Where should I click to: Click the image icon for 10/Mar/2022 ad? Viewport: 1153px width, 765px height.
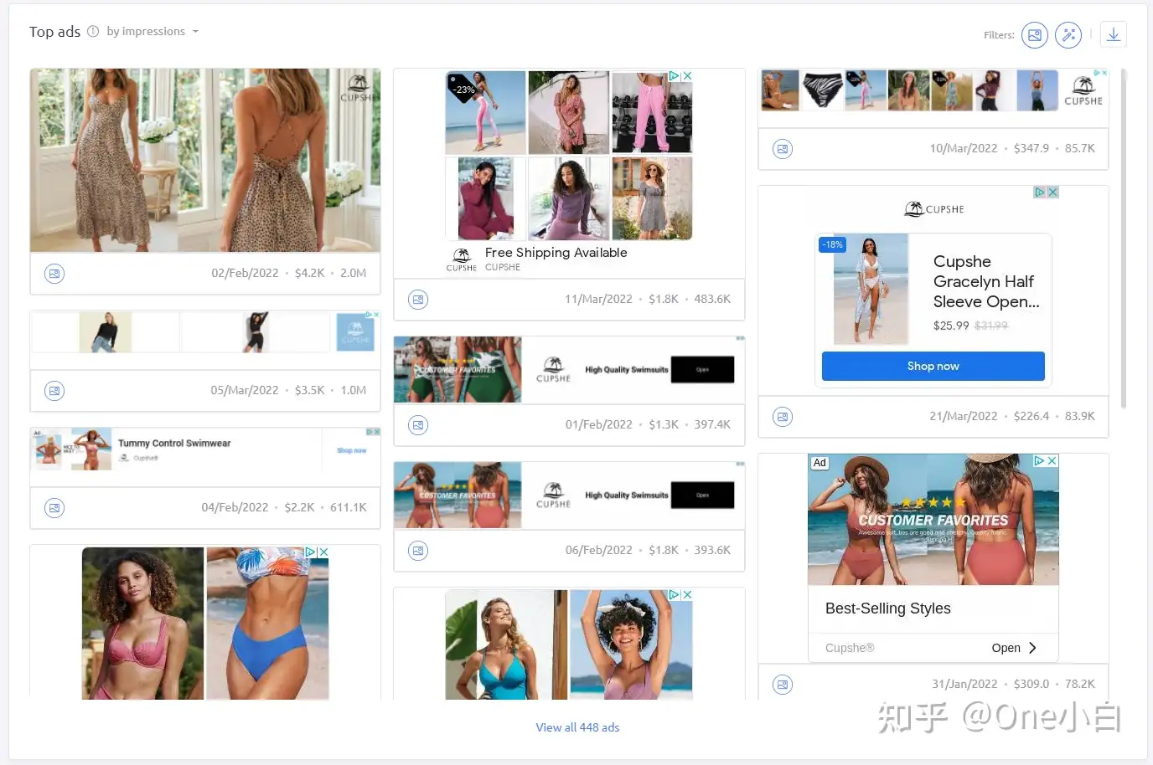click(x=783, y=149)
